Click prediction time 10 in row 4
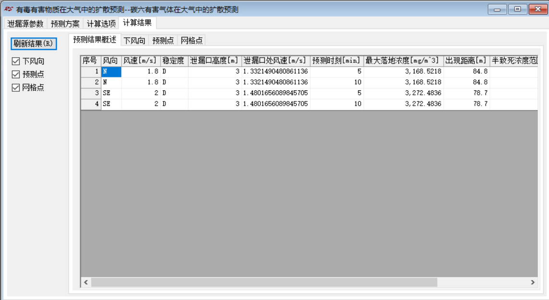The image size is (549, 300). coord(337,104)
